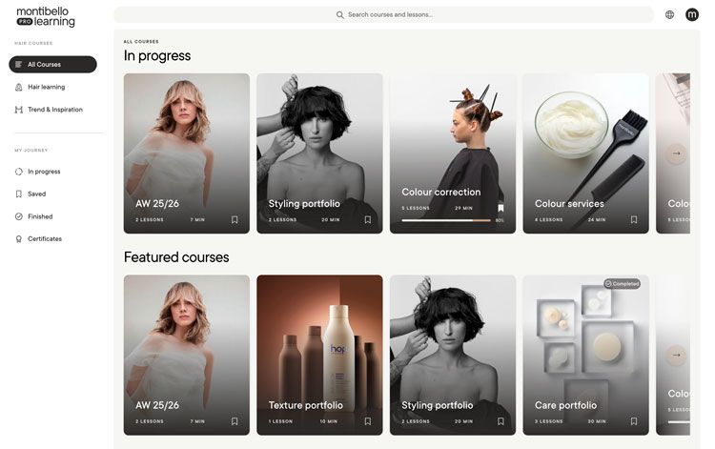Viewport: 715px width, 449px height.
Task: Click "10 MIN" on Texture portfolio card
Action: coord(329,421)
